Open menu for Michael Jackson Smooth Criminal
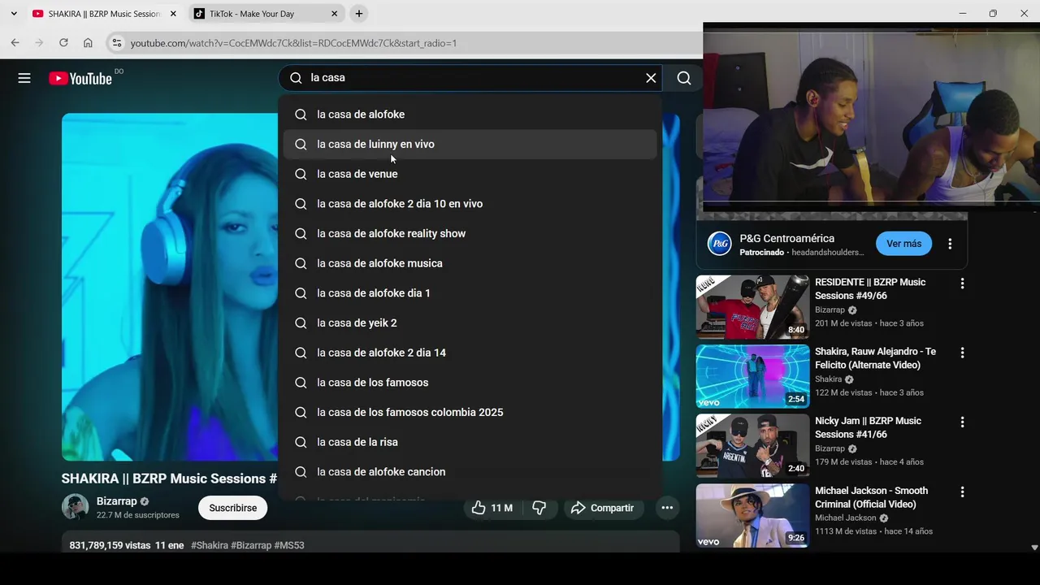1040x585 pixels. click(962, 492)
